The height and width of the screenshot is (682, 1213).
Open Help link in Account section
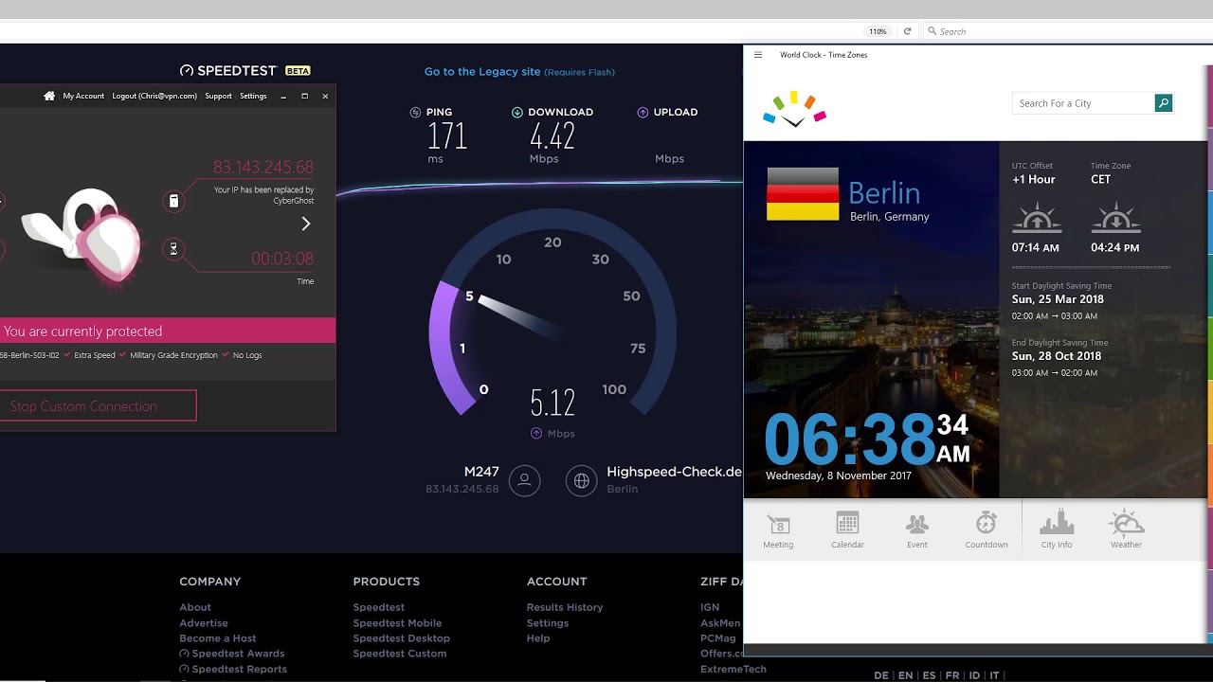click(538, 638)
